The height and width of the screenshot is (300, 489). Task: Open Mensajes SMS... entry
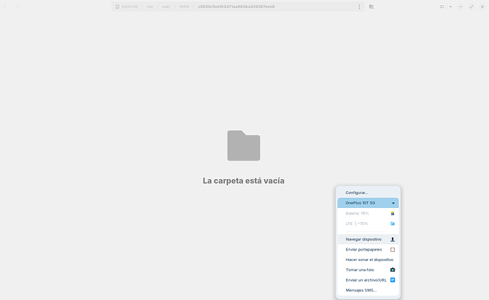coord(361,290)
